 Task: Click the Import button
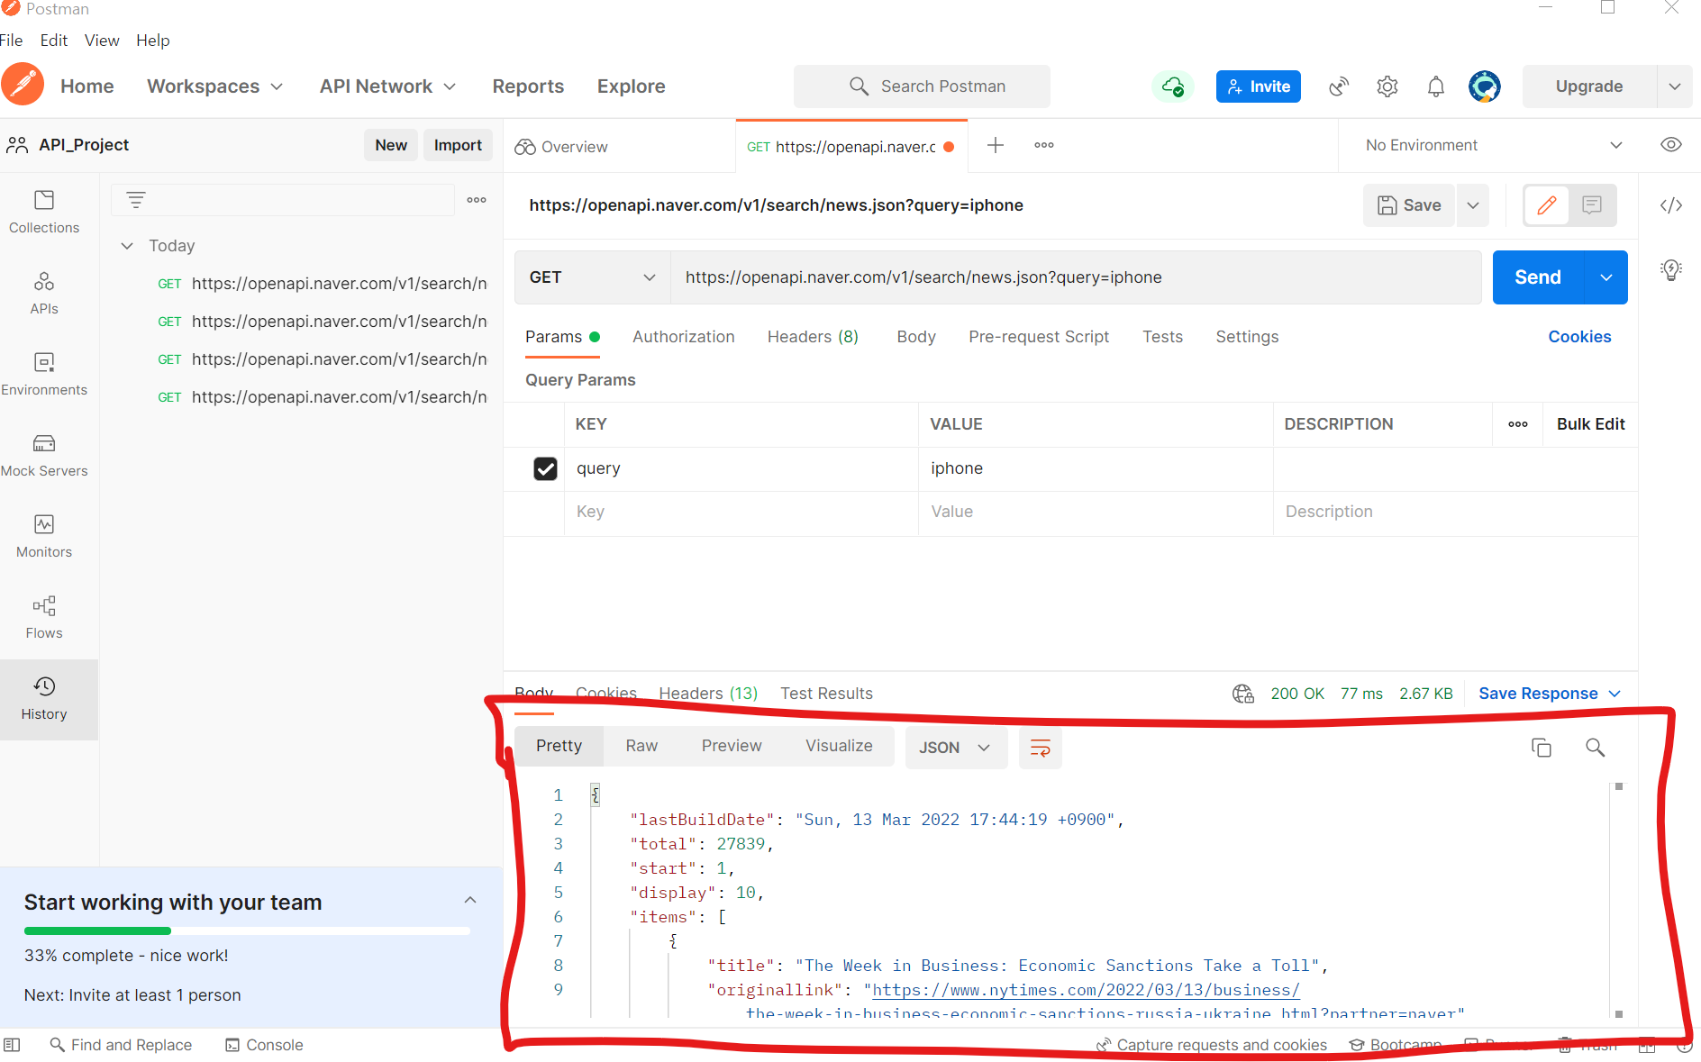coord(458,145)
